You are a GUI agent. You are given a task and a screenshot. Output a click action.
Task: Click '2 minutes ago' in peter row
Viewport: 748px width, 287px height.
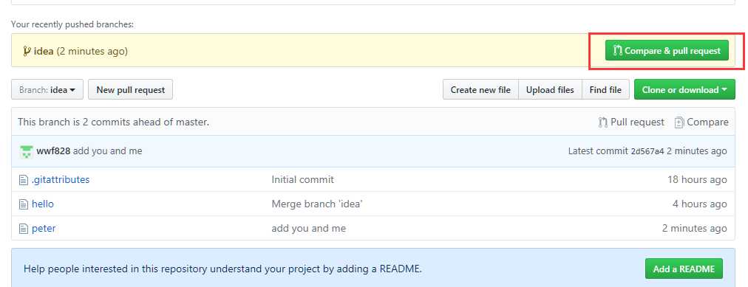(x=695, y=229)
